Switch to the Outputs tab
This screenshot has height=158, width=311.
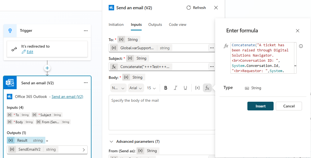coord(155,24)
